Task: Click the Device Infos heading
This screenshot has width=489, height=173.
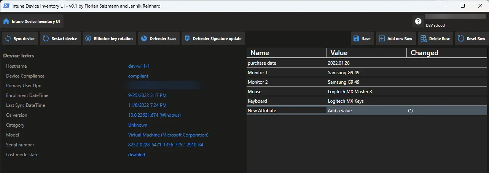Action: coord(19,56)
